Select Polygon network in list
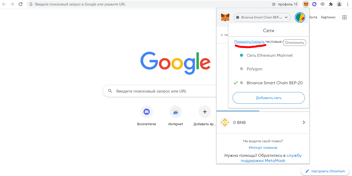The width and height of the screenshot is (352, 176). click(x=269, y=69)
